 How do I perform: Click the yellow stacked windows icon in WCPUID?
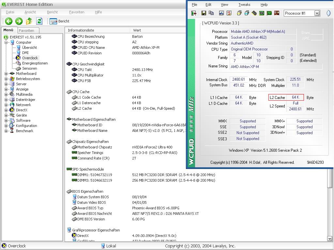coord(239,13)
